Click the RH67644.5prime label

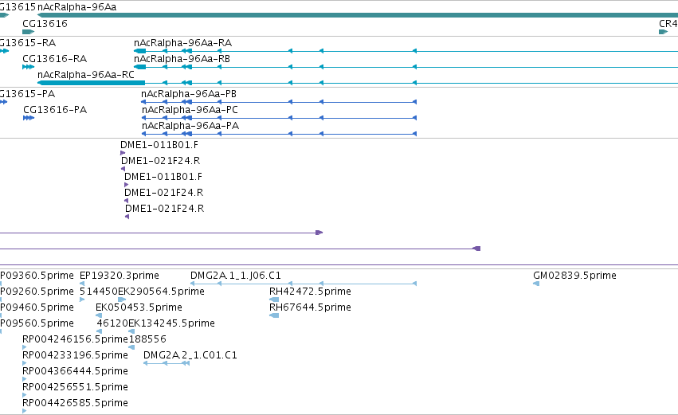(x=310, y=307)
